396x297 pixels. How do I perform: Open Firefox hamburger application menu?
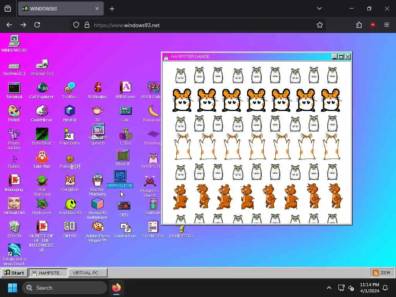point(387,25)
